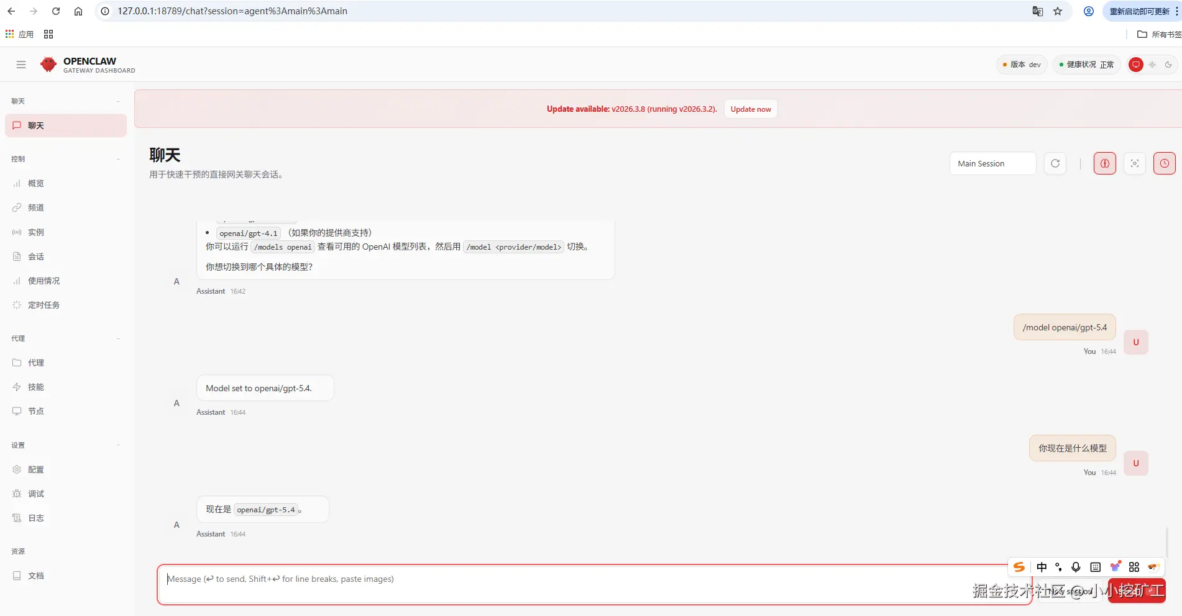Click the chat area vertical scrollbar thumb
Screen dimensions: 1182x616
1166,542
